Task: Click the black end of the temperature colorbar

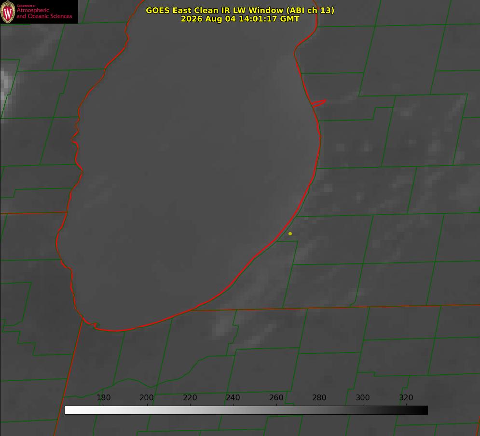Action: click(x=423, y=410)
